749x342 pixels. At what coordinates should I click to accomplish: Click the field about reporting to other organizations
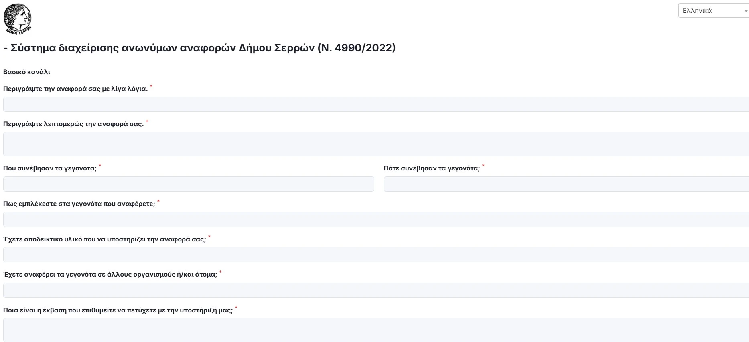pyautogui.click(x=376, y=290)
